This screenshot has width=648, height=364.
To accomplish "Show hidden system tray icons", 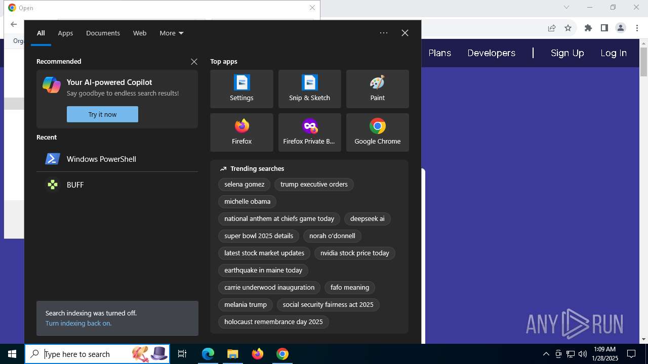I will tap(546, 354).
